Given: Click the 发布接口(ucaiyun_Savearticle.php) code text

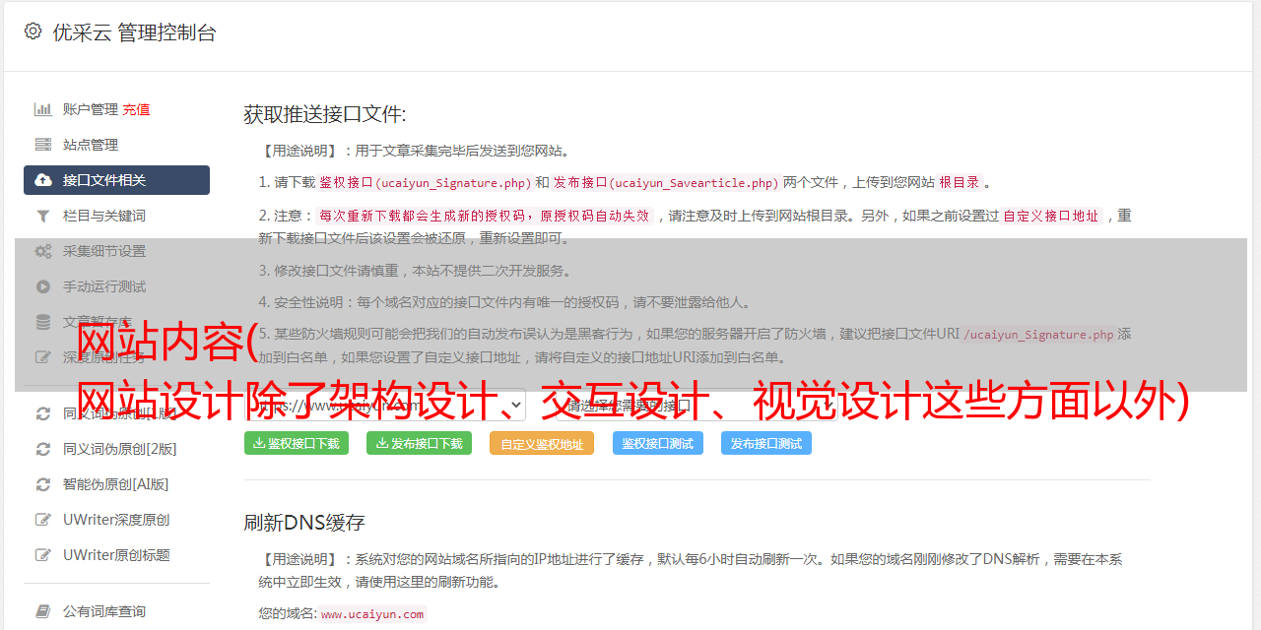Looking at the screenshot, I should pyautogui.click(x=666, y=182).
